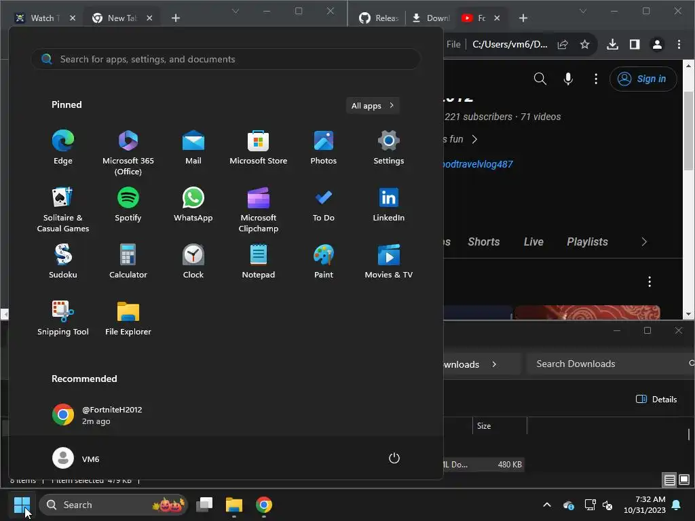Open a new tab in left Chrome window
Image resolution: width=695 pixels, height=521 pixels.
pos(176,18)
